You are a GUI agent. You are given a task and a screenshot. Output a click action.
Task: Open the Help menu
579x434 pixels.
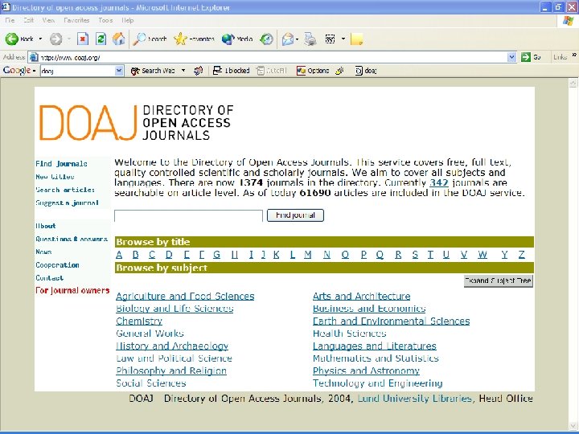point(127,20)
